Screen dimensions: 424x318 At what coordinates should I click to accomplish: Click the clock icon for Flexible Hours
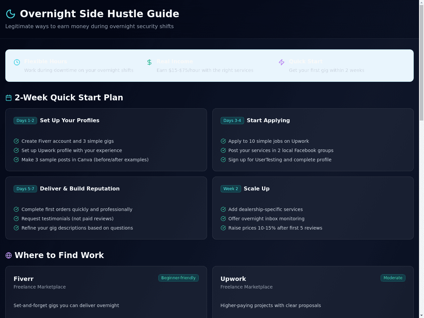click(x=17, y=62)
